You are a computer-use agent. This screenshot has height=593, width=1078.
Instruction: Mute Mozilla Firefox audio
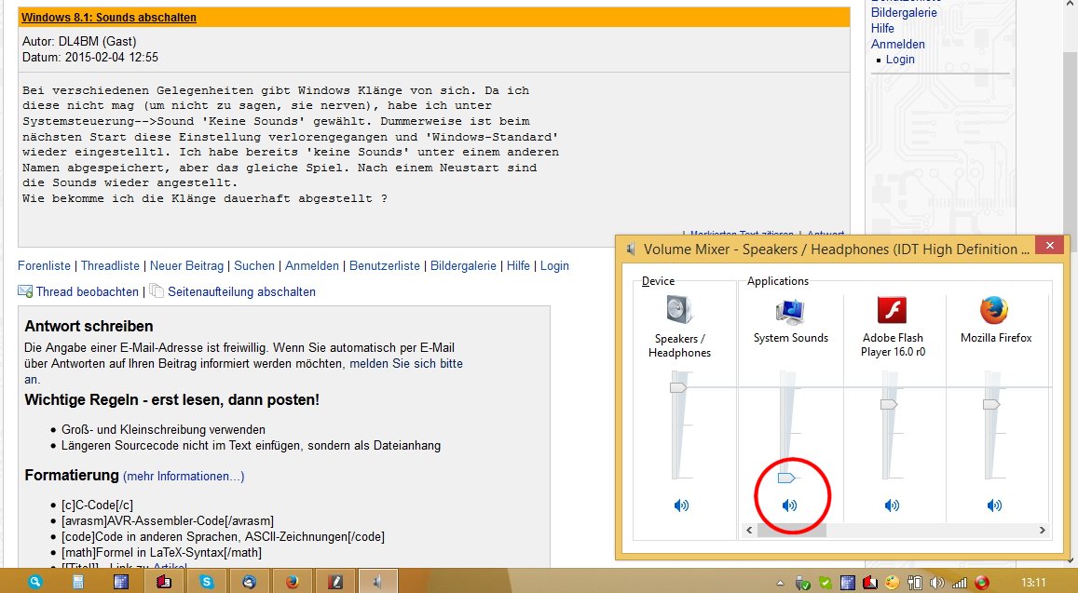pos(994,505)
